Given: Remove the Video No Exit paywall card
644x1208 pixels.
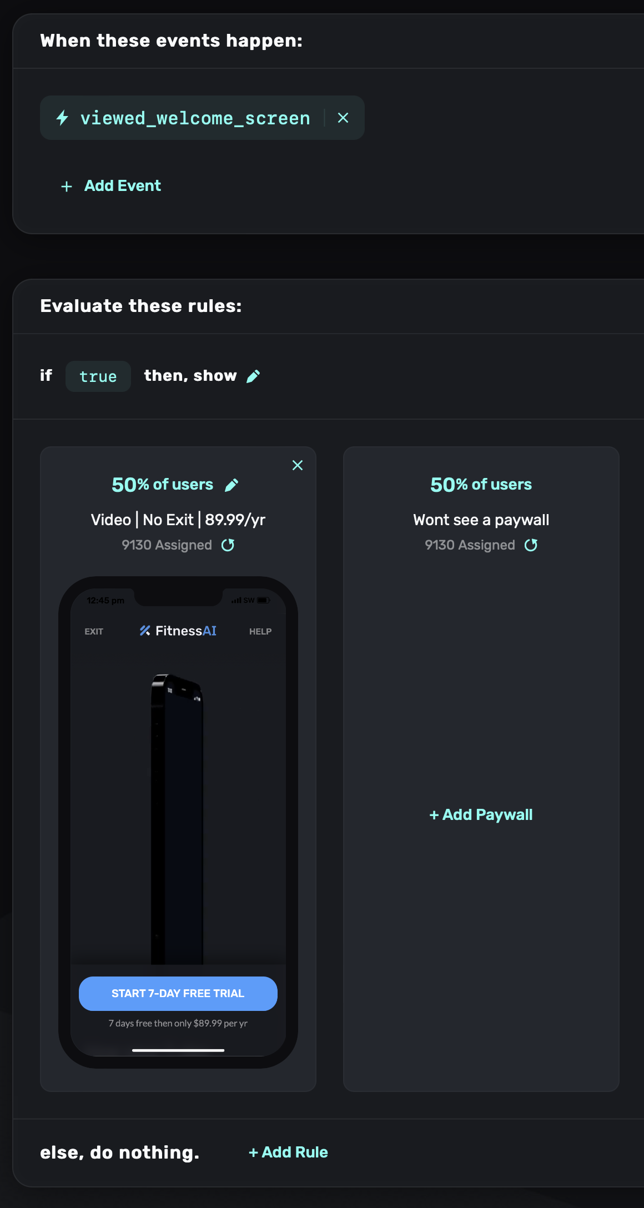Looking at the screenshot, I should [298, 465].
